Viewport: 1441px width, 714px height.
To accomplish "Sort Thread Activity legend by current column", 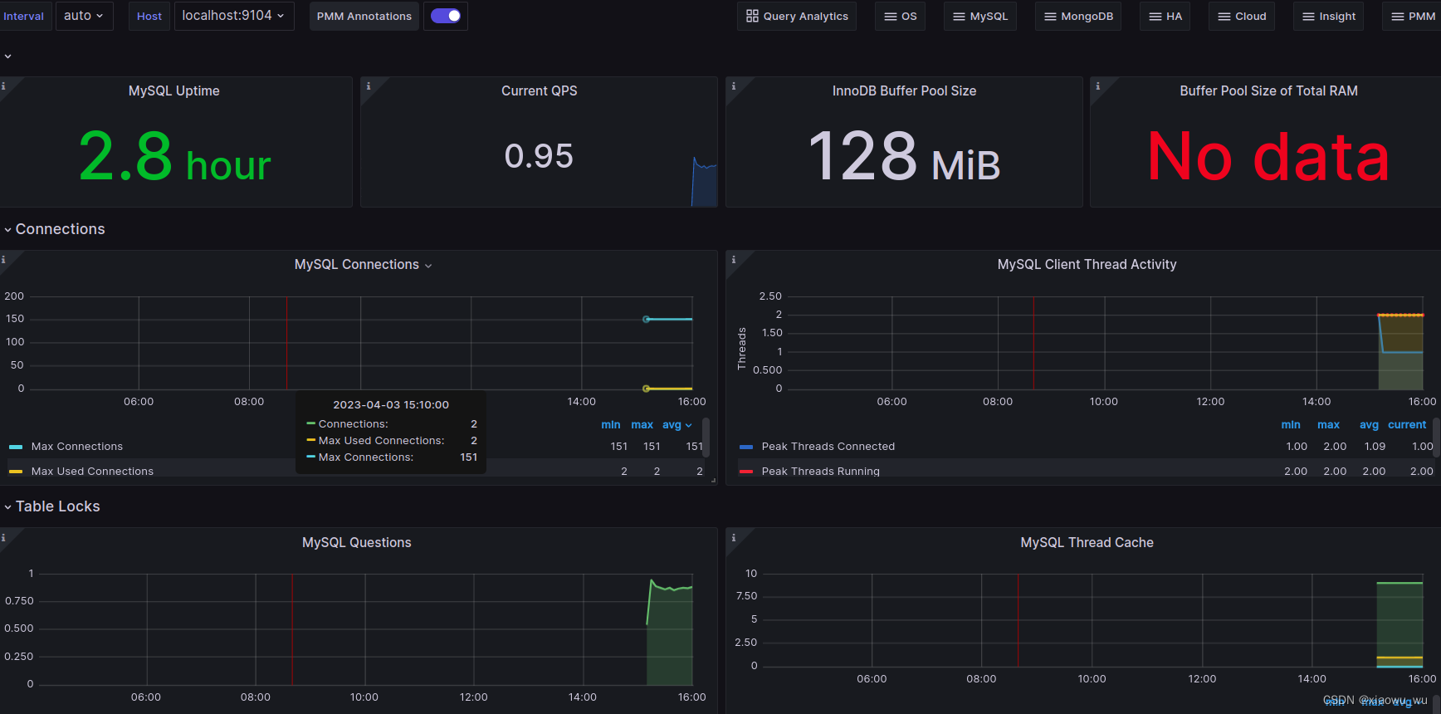I will click(x=1407, y=425).
